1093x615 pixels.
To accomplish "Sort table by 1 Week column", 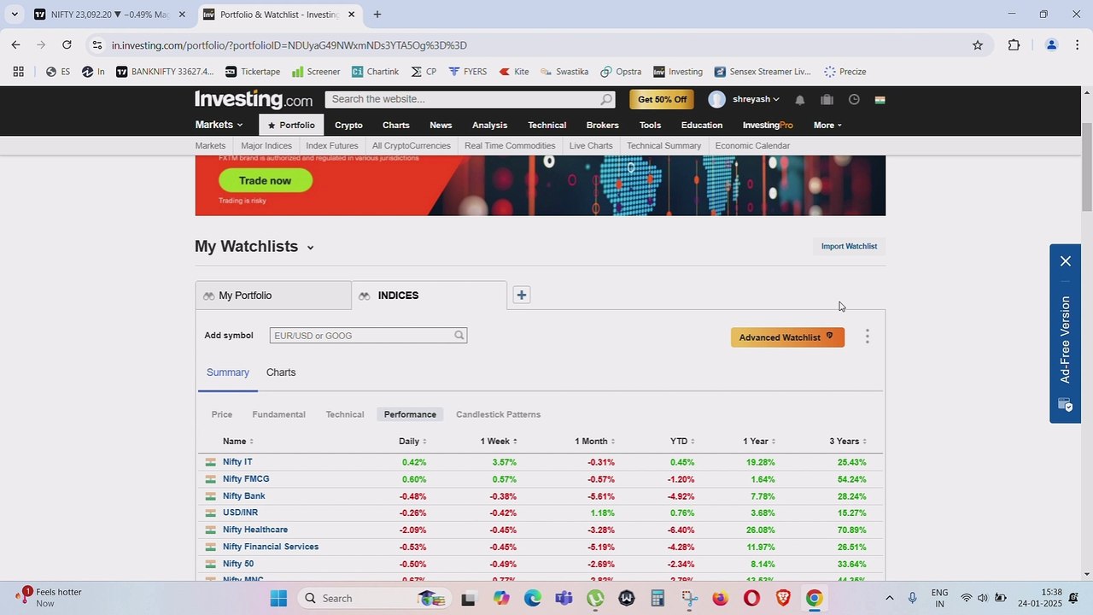I will (499, 442).
